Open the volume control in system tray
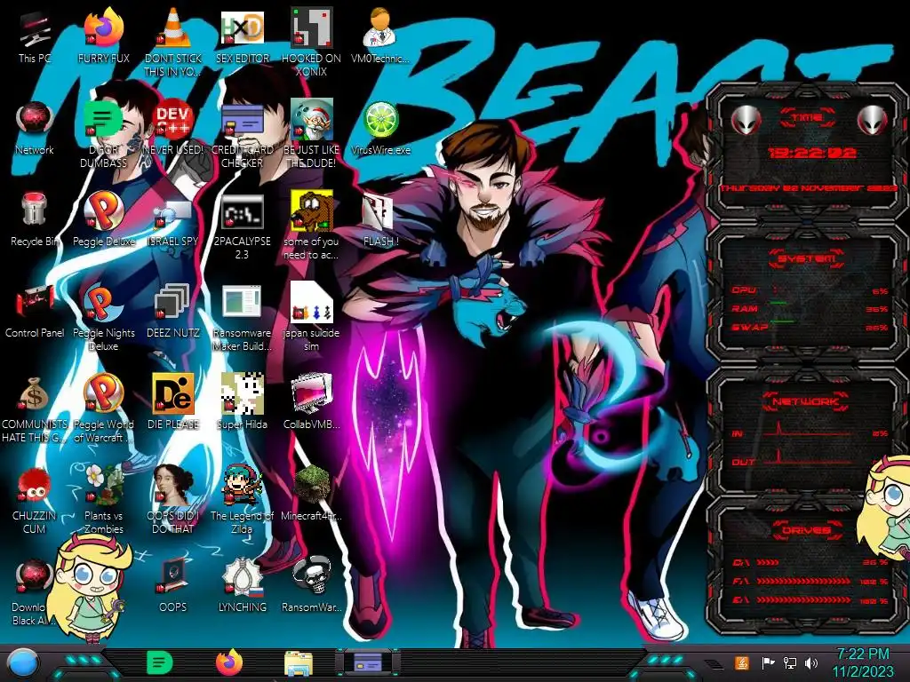The width and height of the screenshot is (910, 682). (x=810, y=662)
